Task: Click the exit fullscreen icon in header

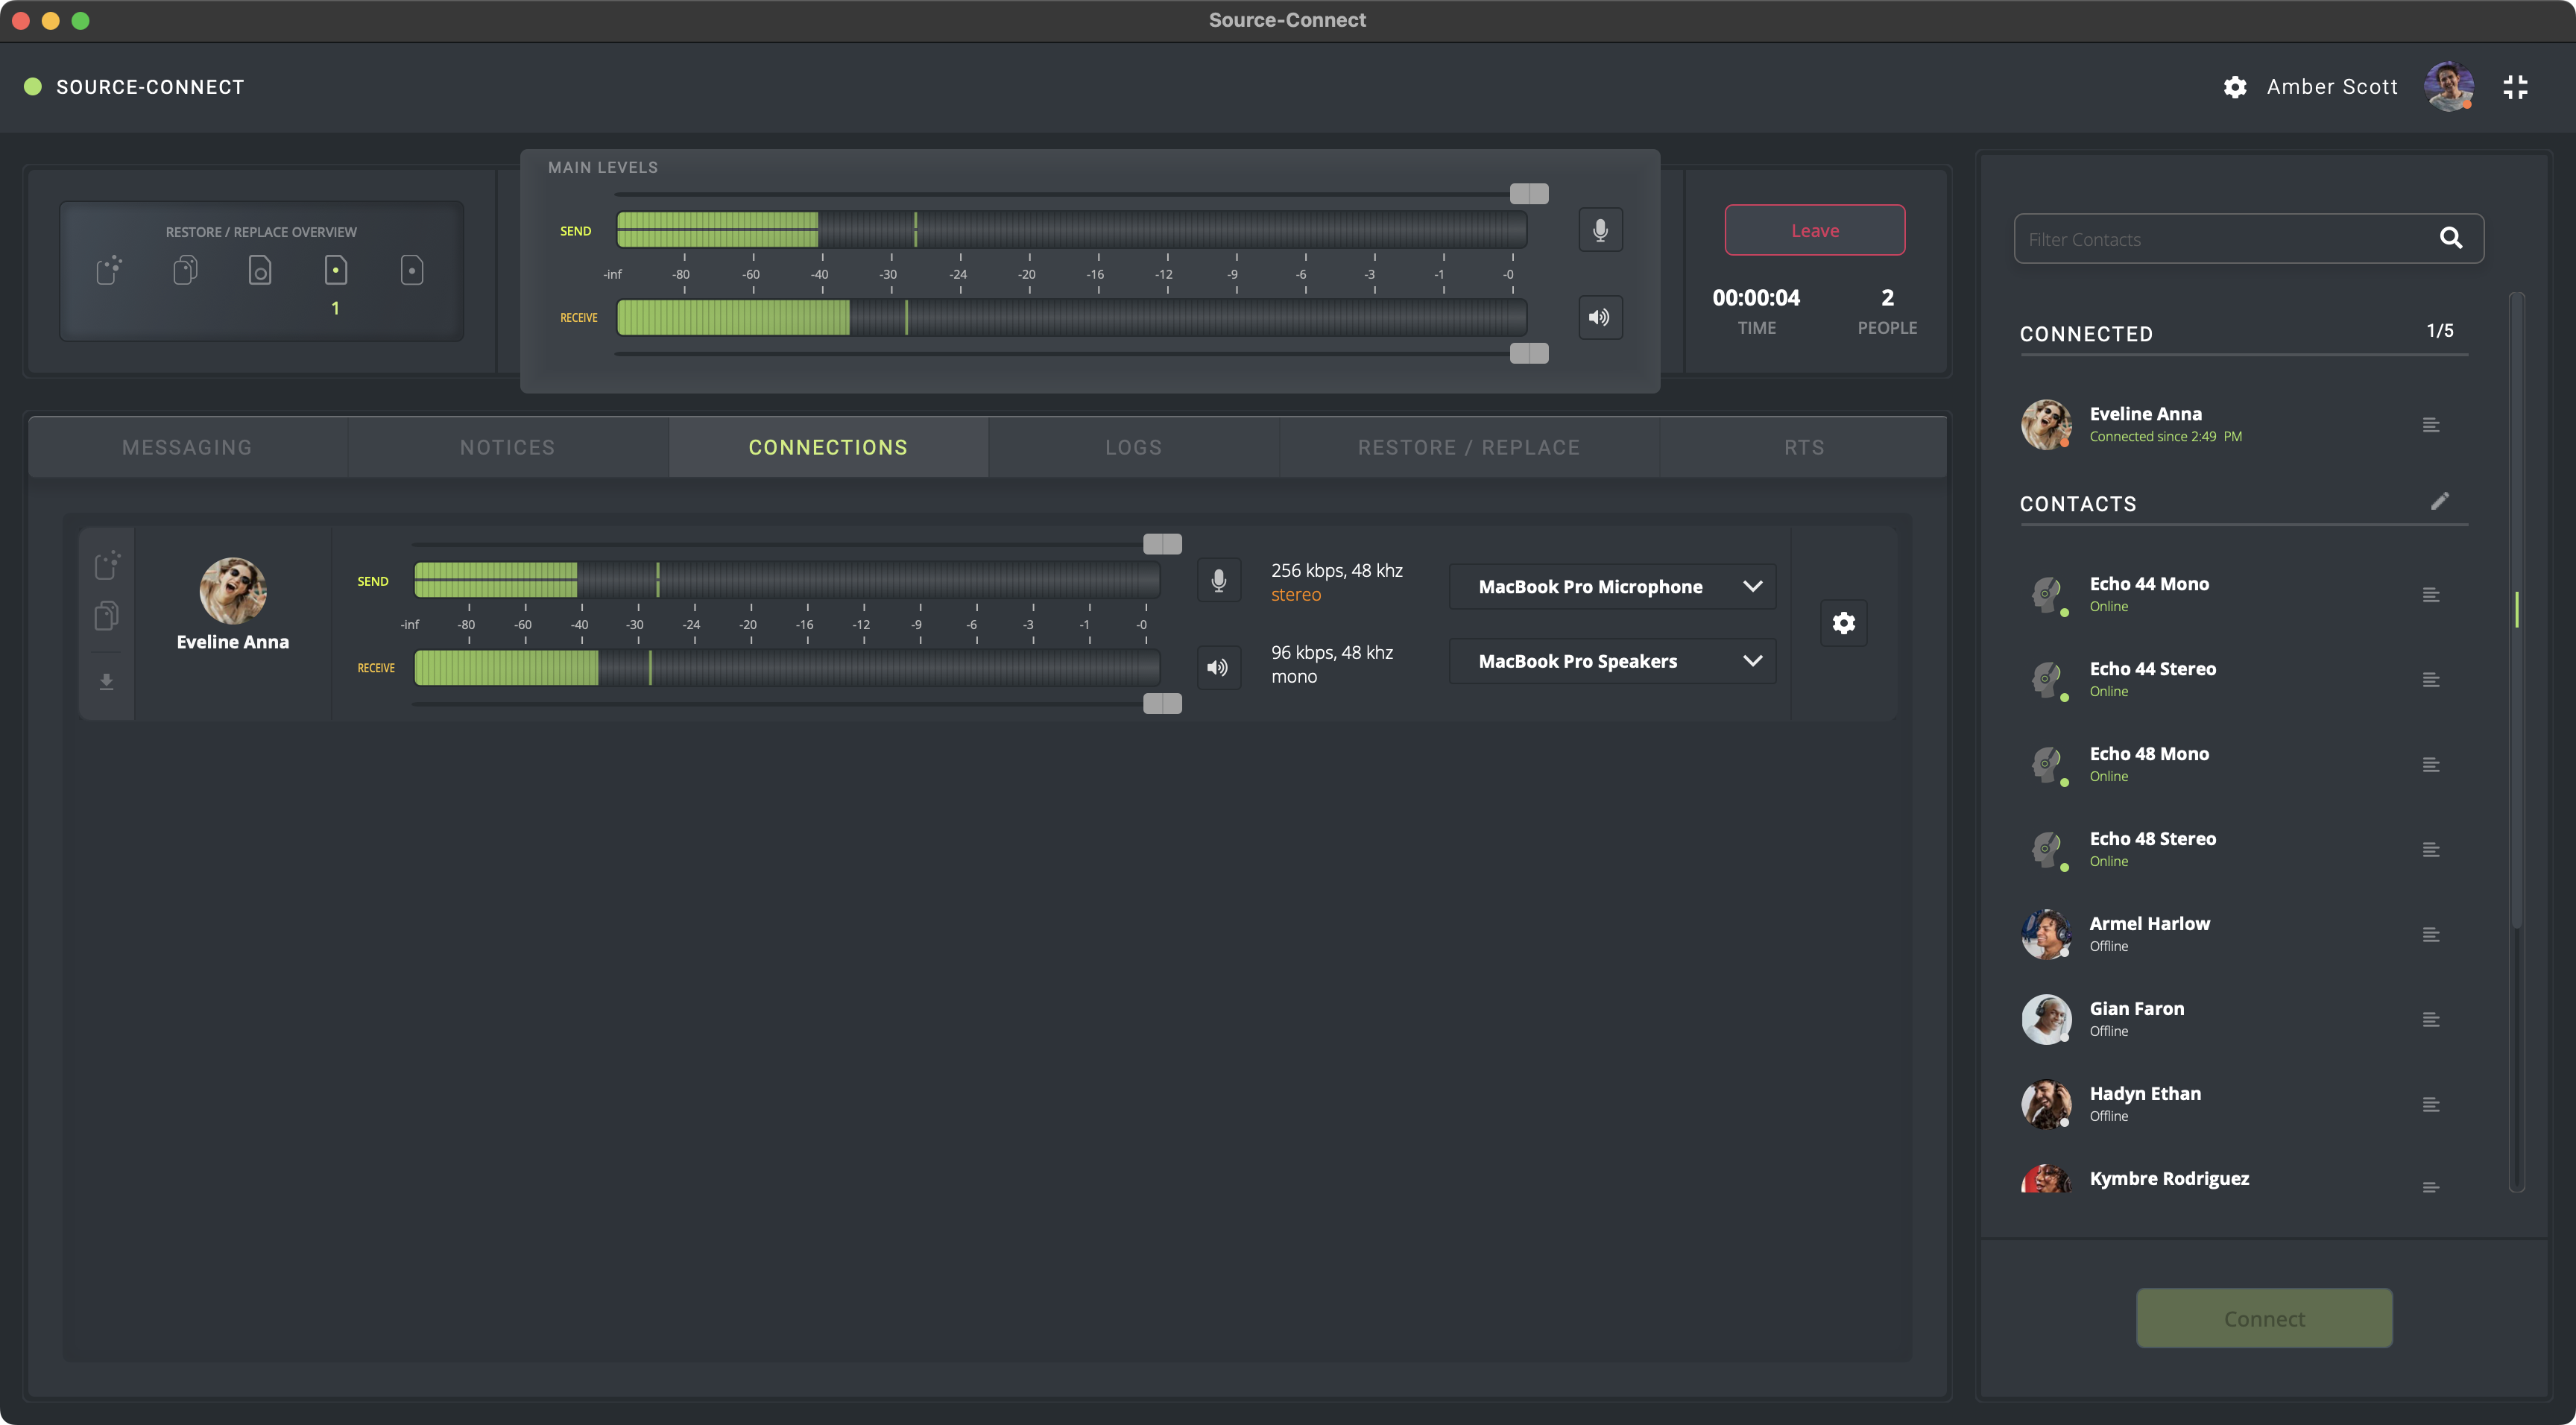Action: [2515, 87]
